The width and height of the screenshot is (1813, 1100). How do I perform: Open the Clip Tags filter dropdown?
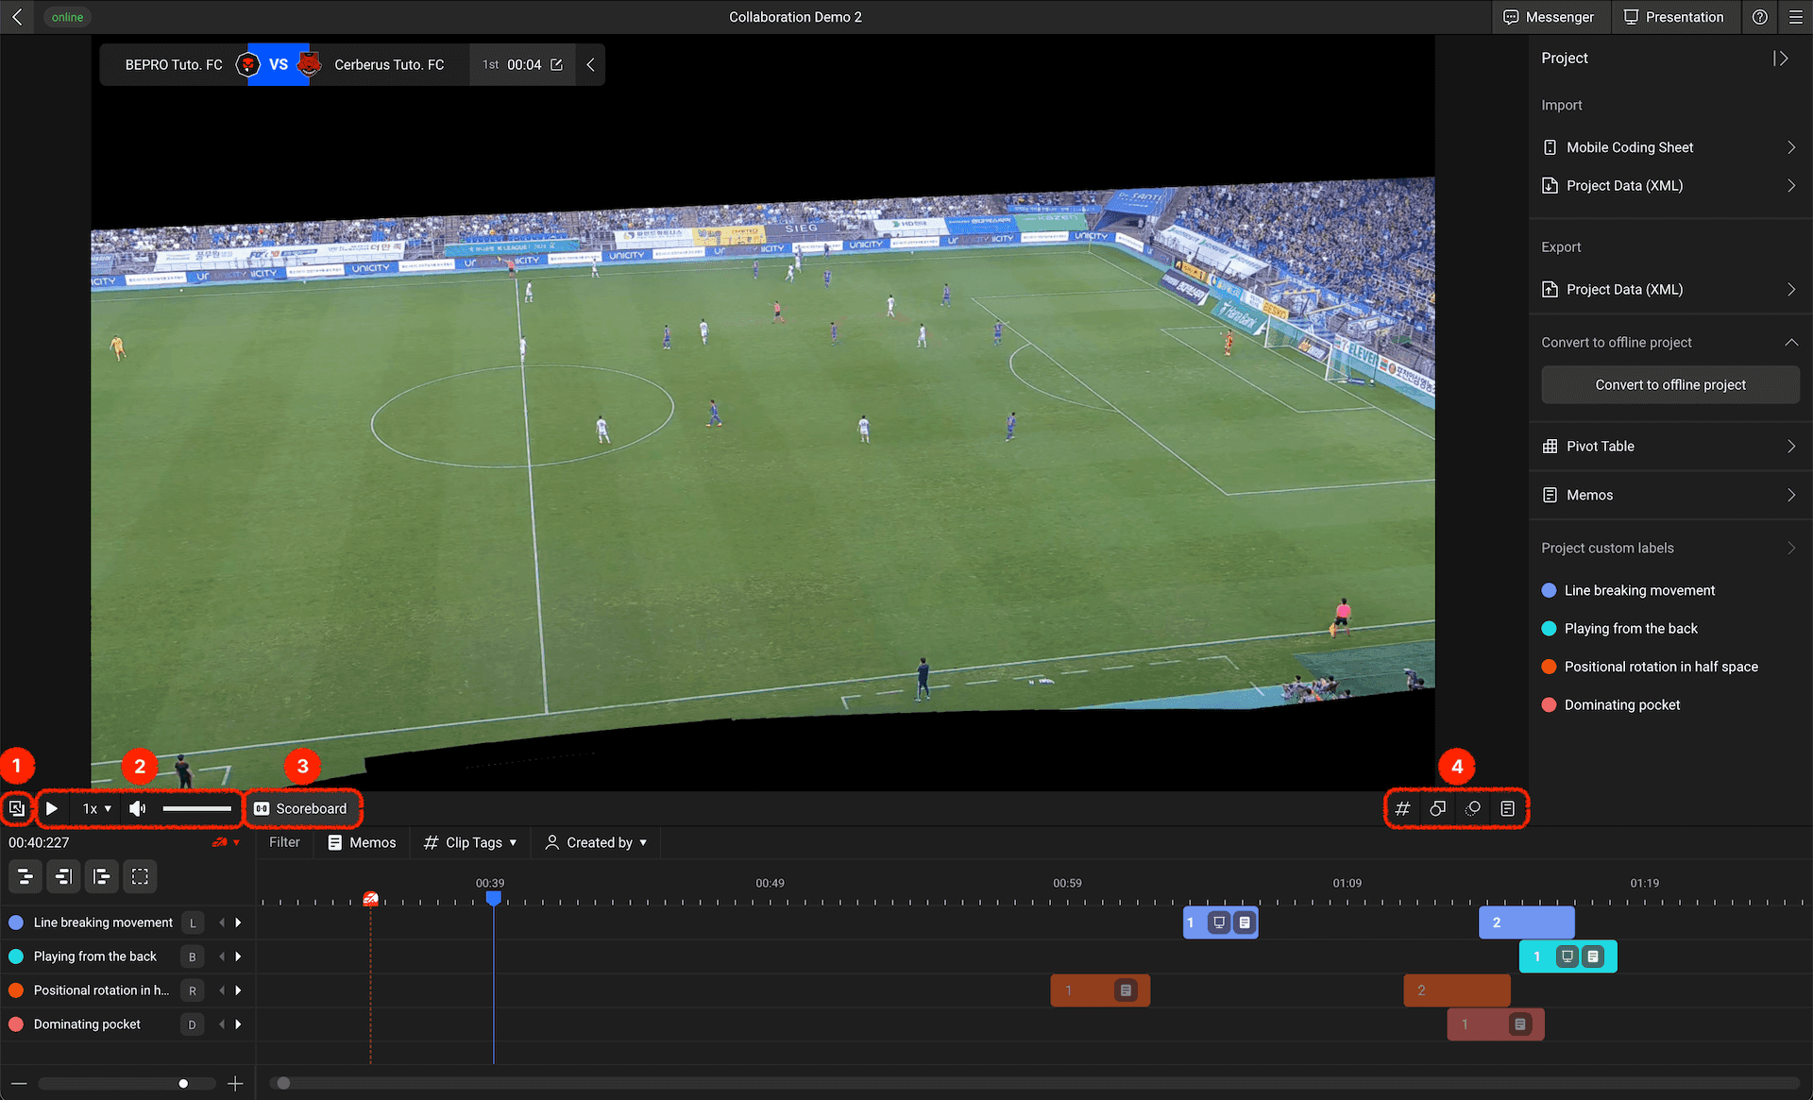coord(471,843)
